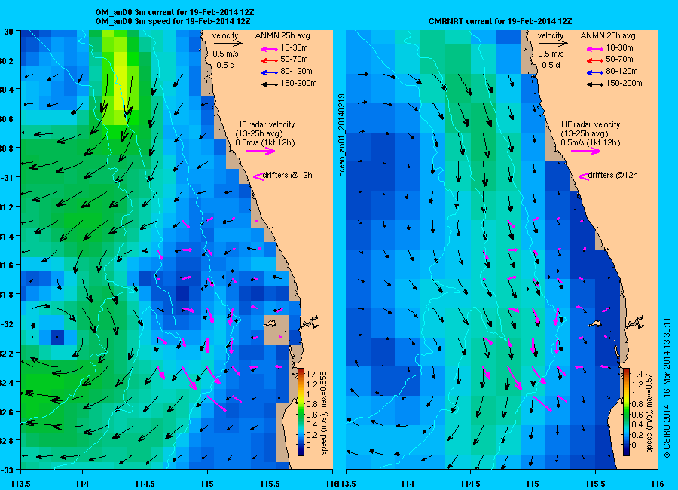This screenshot has height=490, width=678.
Task: Click title 'CMRNRT current for 19-Feb-2014 12Z'
Action: click(x=500, y=21)
